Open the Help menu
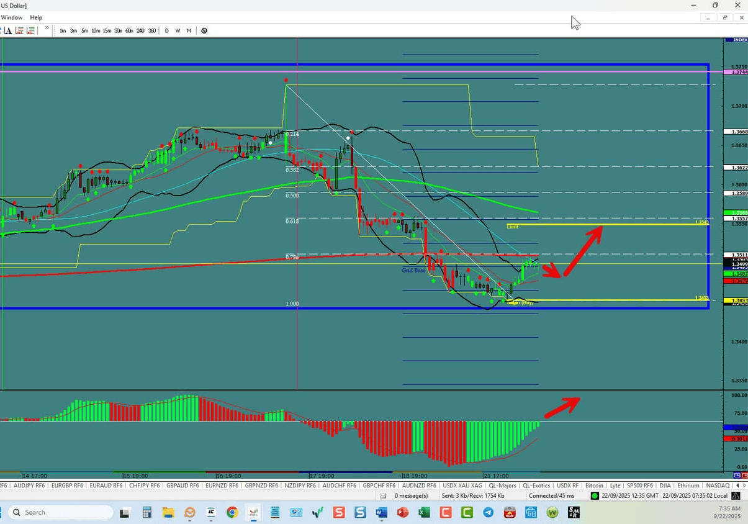This screenshot has width=748, height=524. click(x=35, y=17)
